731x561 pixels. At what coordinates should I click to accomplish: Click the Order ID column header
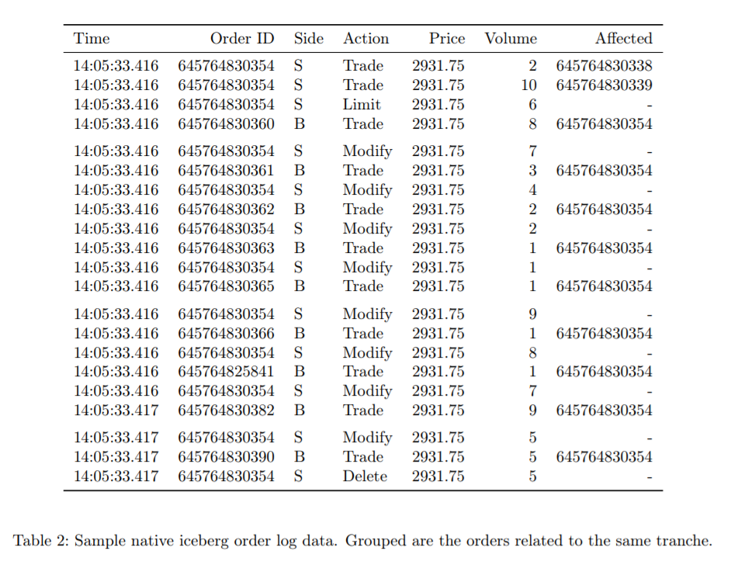(241, 39)
